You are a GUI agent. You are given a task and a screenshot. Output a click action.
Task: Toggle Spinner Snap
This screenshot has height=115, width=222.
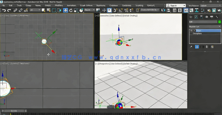tap(131, 10)
